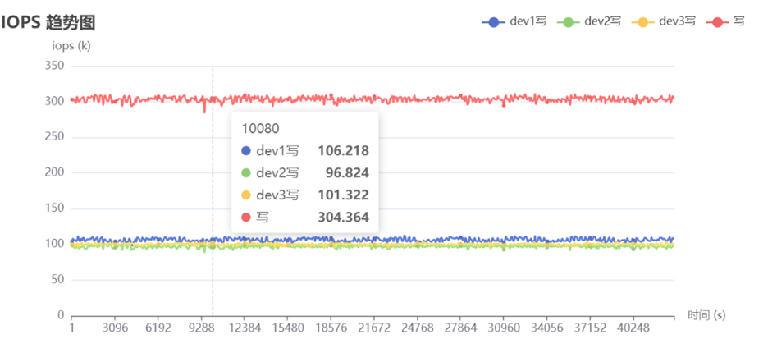This screenshot has width=777, height=362.
Task: Click the red dot beside 写 in tooltip
Action: click(246, 218)
